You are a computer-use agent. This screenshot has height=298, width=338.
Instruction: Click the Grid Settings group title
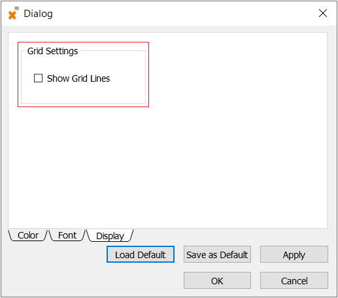[x=52, y=51]
